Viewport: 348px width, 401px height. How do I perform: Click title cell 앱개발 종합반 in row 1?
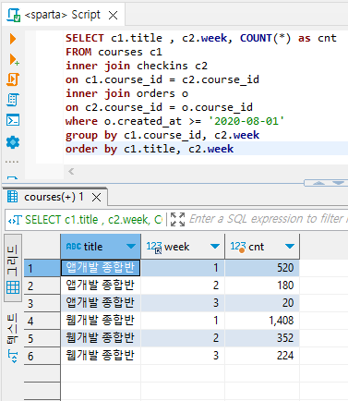pyautogui.click(x=101, y=268)
